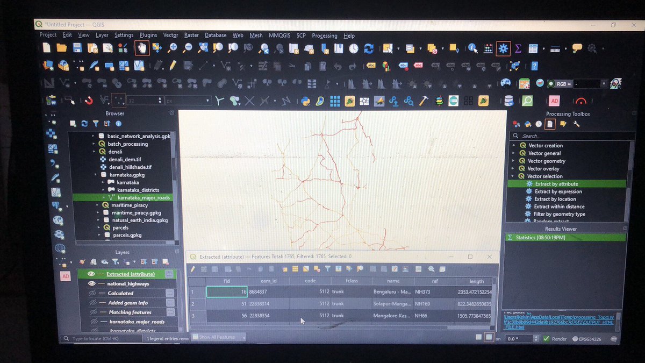The width and height of the screenshot is (645, 363).
Task: Hide the national_highways layer
Action: pyautogui.click(x=91, y=283)
